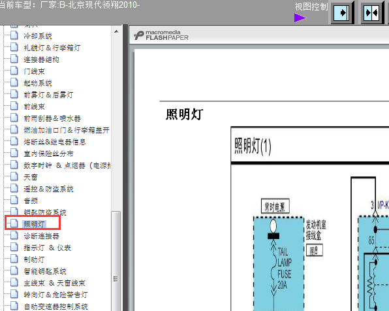The image size is (389, 311).
Task: Open 钥匙防盗系统 document
Action: (45, 212)
